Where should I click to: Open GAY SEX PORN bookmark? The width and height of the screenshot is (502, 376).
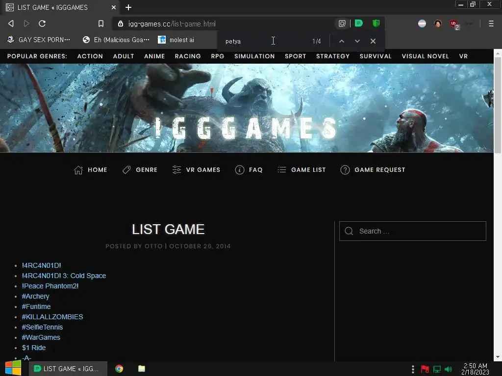pyautogui.click(x=38, y=40)
